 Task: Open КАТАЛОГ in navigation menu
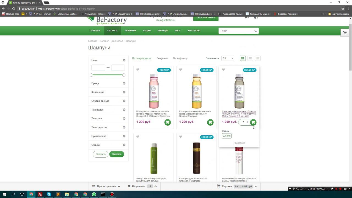(112, 31)
